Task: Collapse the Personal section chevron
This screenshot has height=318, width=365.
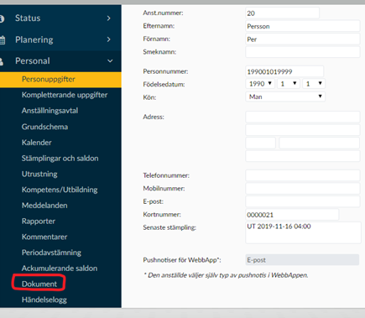Action: tap(110, 61)
